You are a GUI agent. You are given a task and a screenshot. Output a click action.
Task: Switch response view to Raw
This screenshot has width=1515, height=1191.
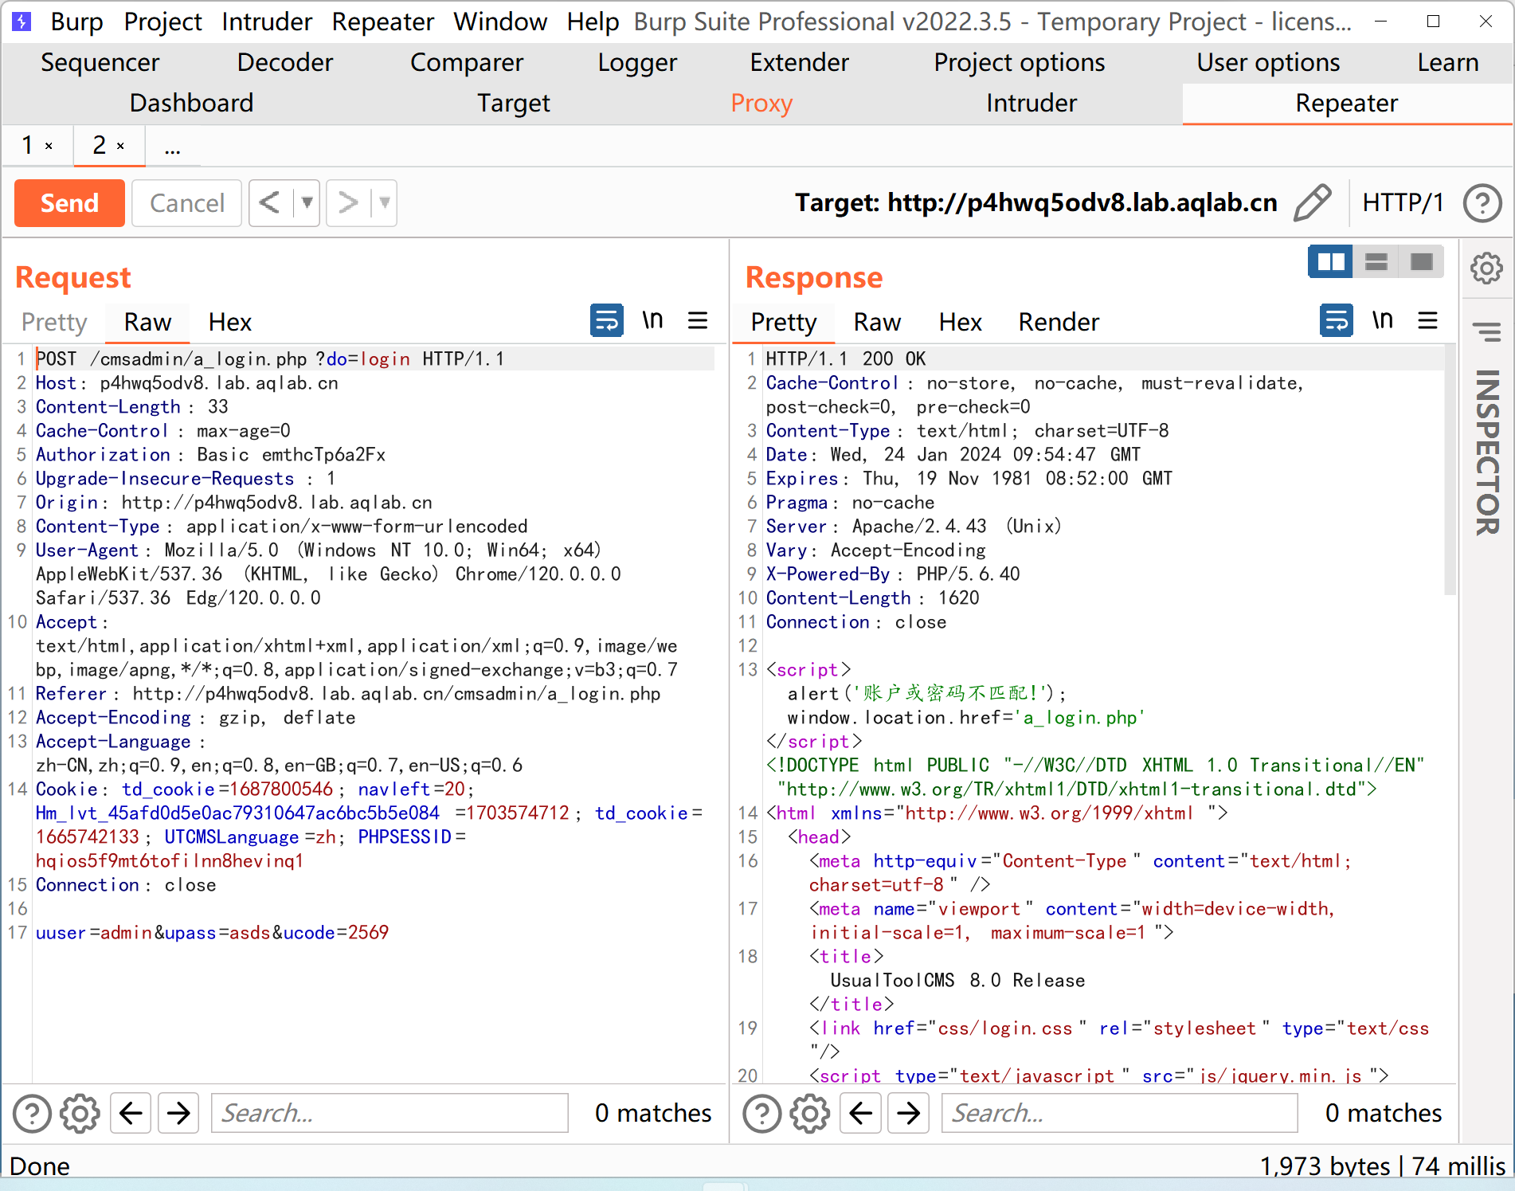tap(877, 322)
